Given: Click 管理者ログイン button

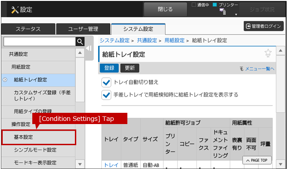Looking at the screenshot, I should click(x=264, y=26).
